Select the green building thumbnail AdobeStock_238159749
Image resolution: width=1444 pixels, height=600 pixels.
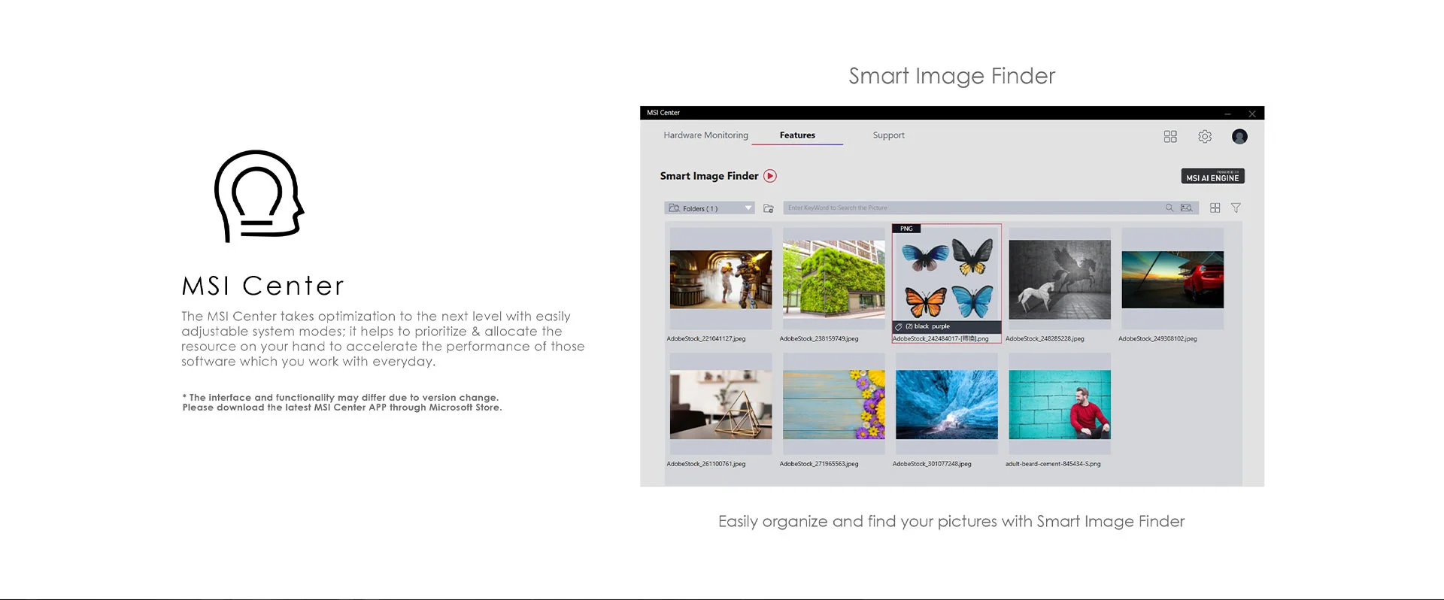834,277
